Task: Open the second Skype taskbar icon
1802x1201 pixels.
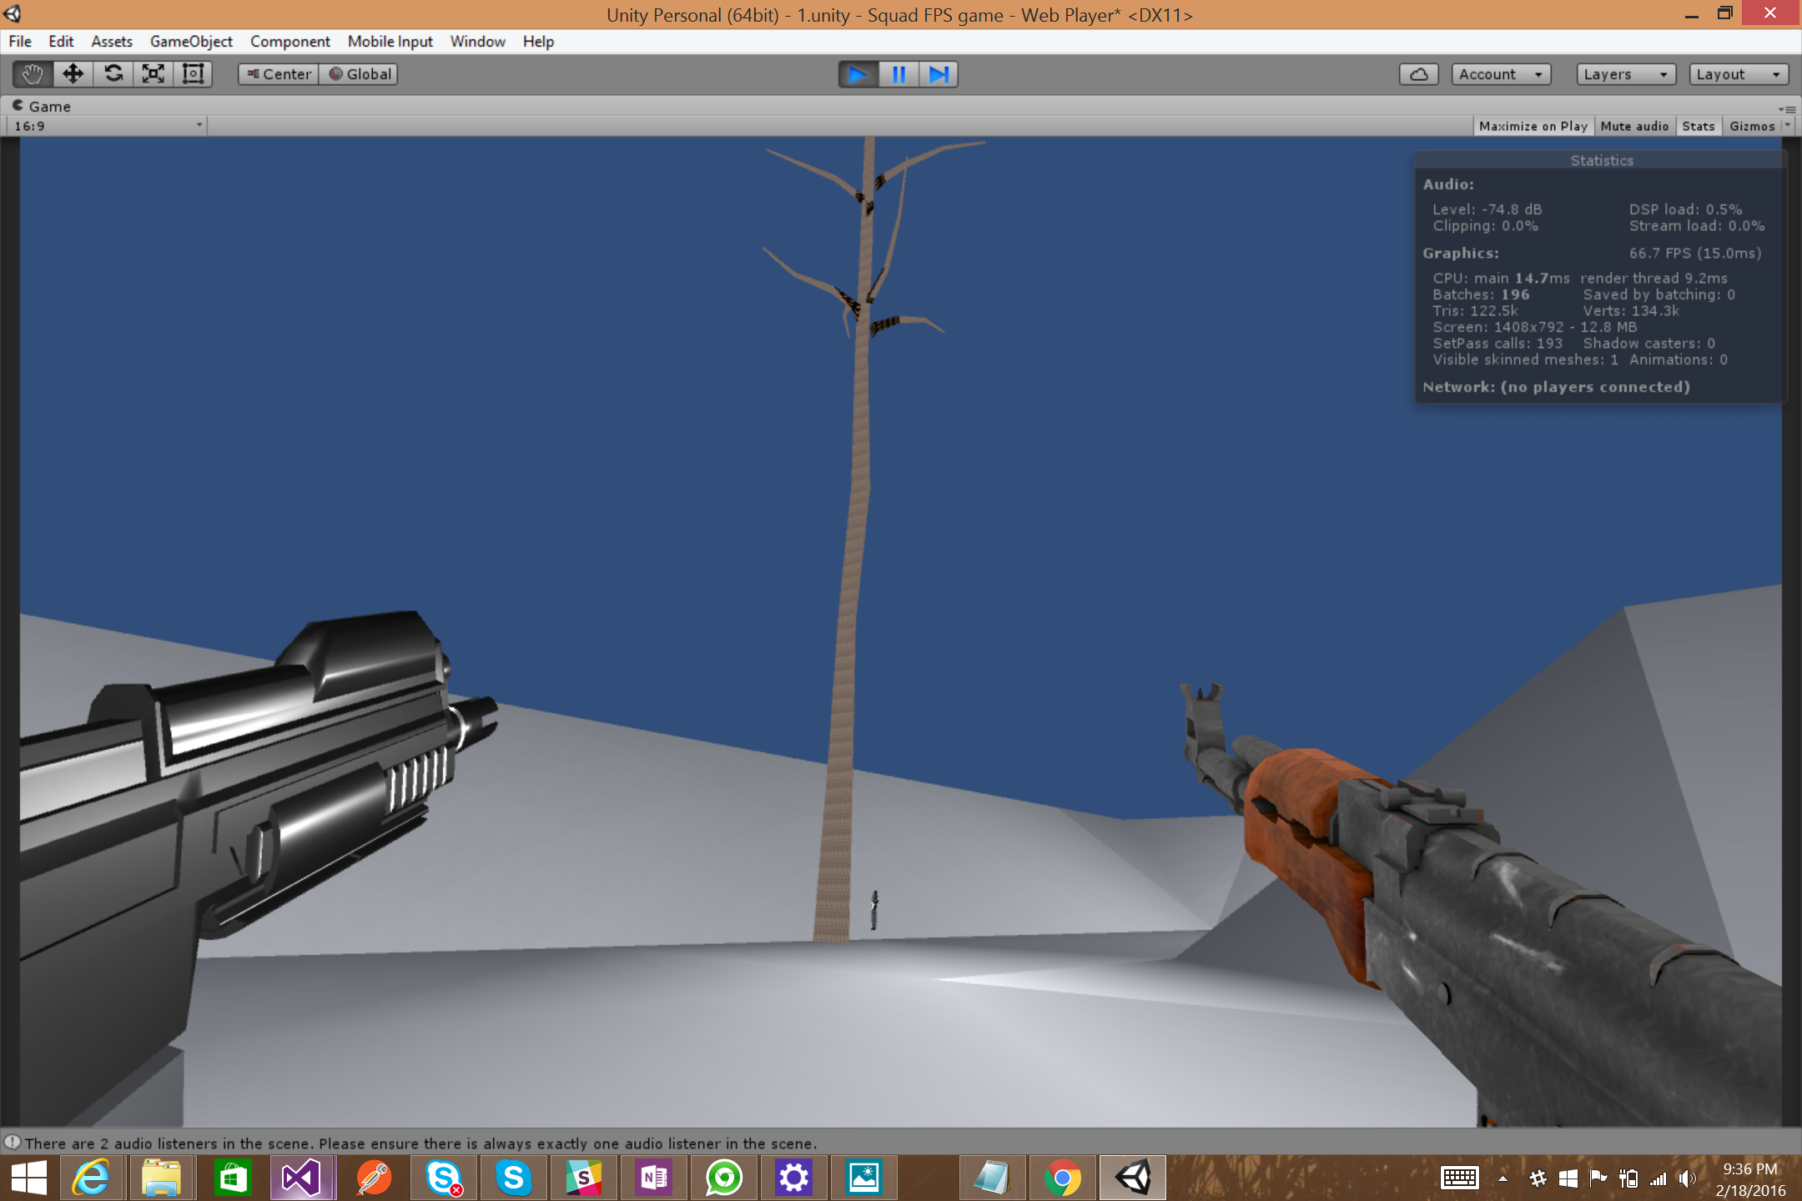Action: coord(514,1178)
